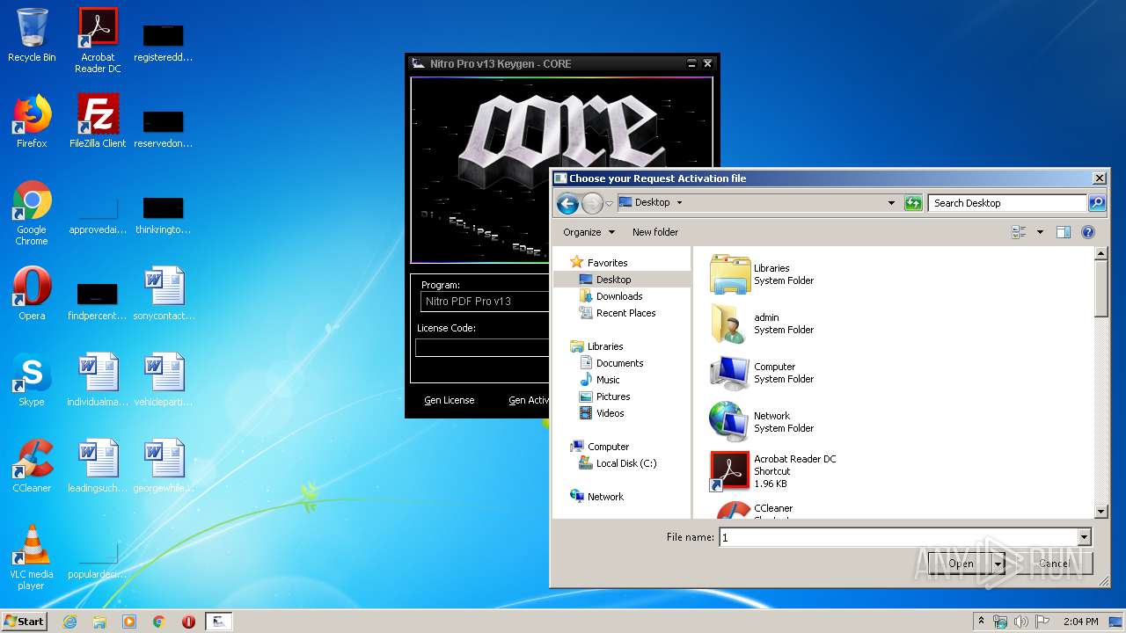Click the Back arrow in file dialog
Screen dimensions: 1126x633
click(x=567, y=204)
